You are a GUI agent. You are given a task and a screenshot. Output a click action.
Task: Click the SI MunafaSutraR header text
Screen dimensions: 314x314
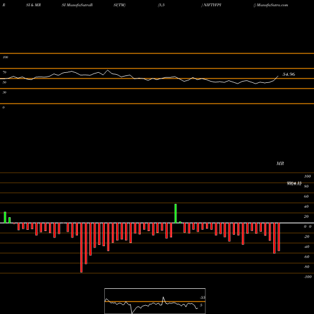coord(77,5)
